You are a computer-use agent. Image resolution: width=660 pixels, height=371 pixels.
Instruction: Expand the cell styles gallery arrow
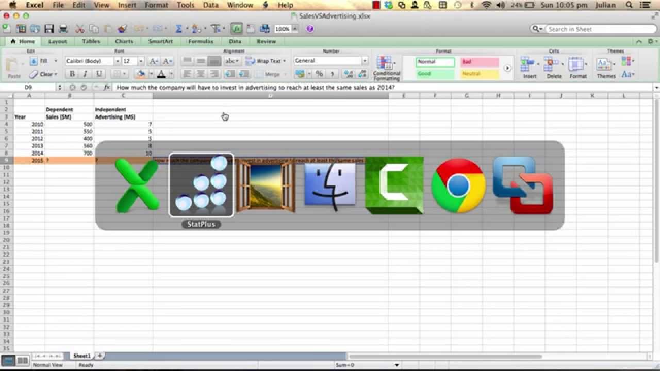[507, 68]
